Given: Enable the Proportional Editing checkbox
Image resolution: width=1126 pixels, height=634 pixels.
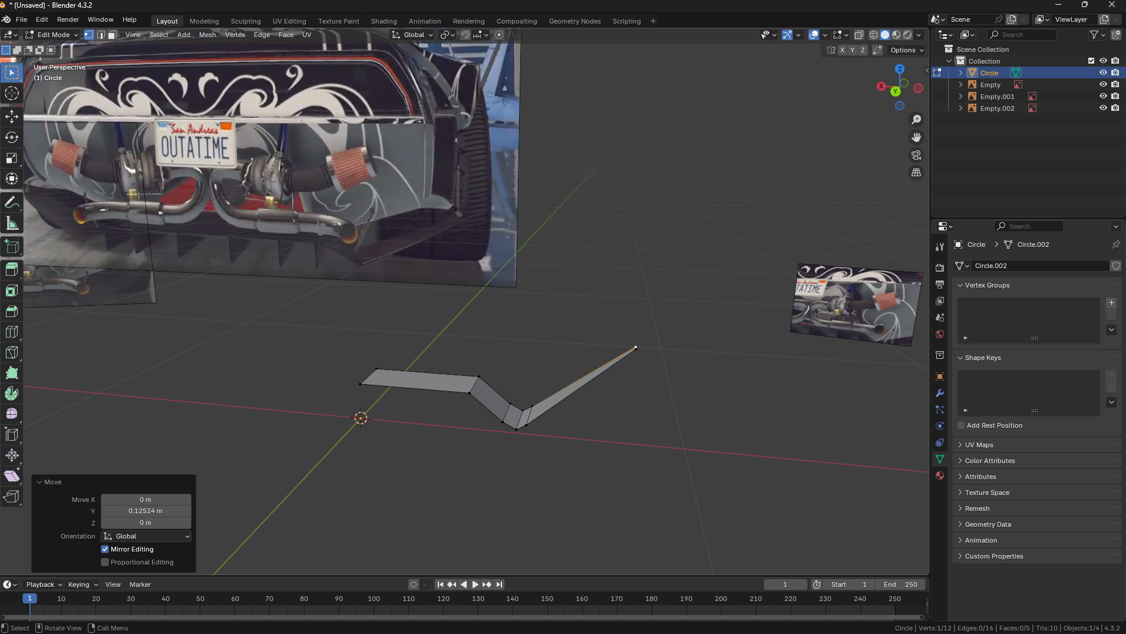Looking at the screenshot, I should point(105,562).
